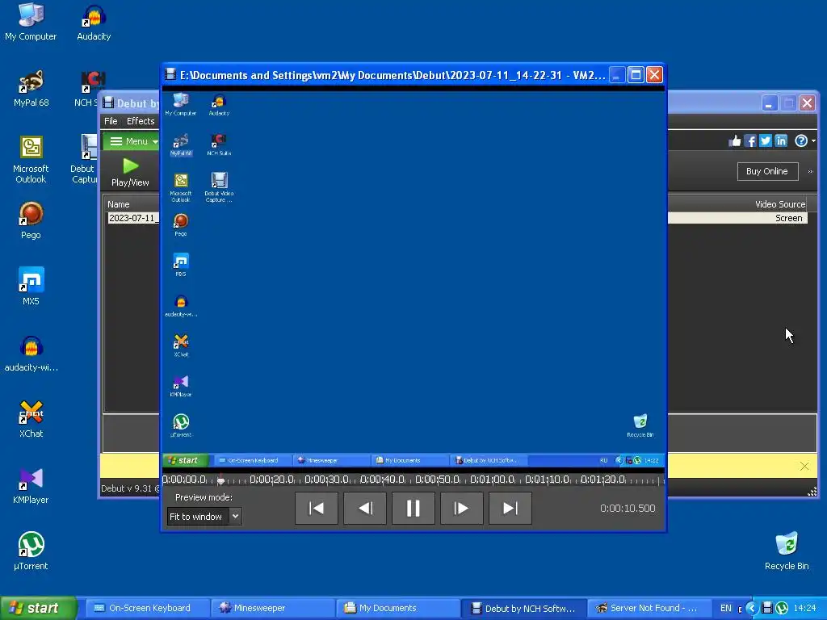Image resolution: width=827 pixels, height=620 pixels.
Task: Click the Play/View green arrow in Debut
Action: (130, 173)
